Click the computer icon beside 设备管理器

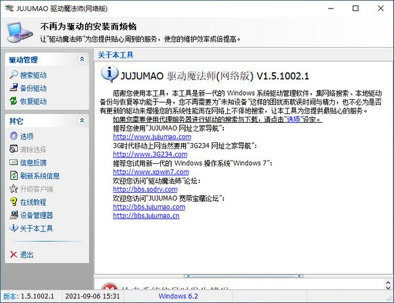coord(14,214)
